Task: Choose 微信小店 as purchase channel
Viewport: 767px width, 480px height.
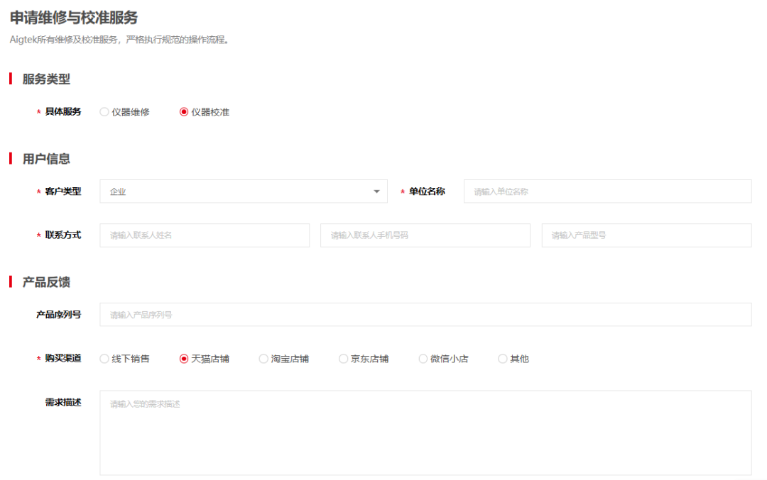Action: click(x=423, y=358)
